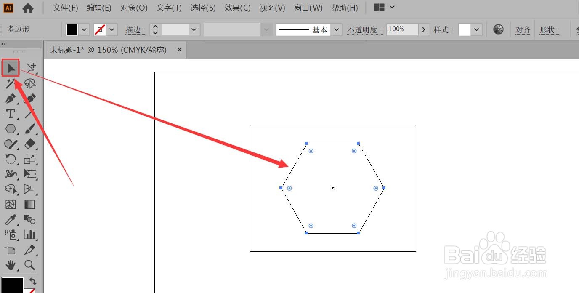Select the Symbol Sprayer tool
Screen dimensions: 579x293
click(x=11, y=234)
